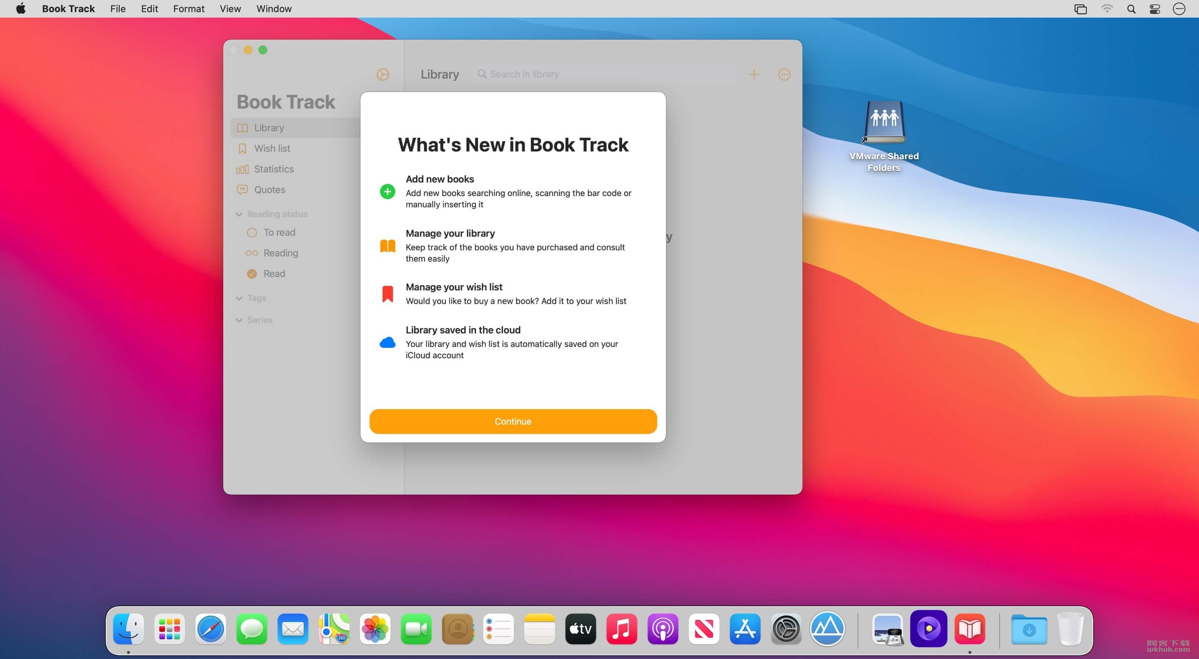Collapse the Series section
The image size is (1199, 659).
pos(239,320)
